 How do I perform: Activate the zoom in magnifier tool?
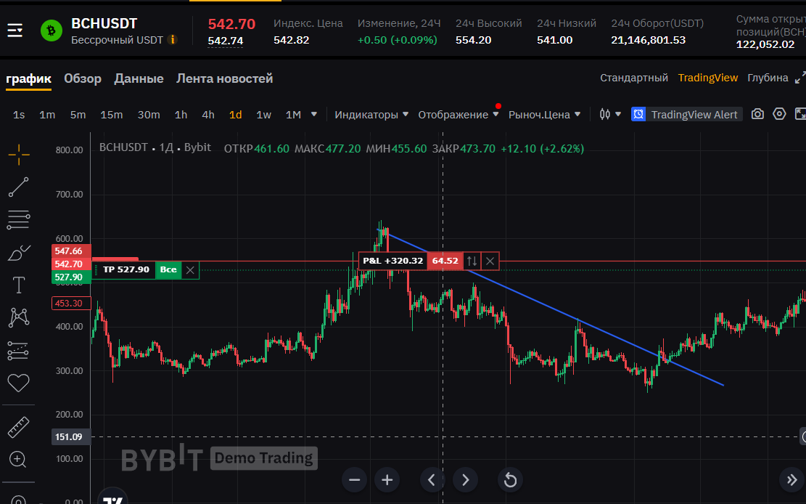click(x=19, y=459)
